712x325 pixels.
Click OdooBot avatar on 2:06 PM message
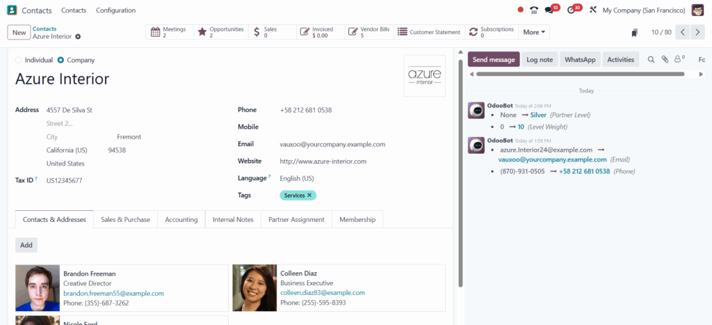[x=476, y=111]
